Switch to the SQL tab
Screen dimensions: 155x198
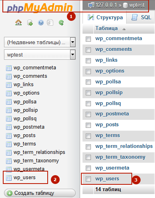tap(141, 18)
